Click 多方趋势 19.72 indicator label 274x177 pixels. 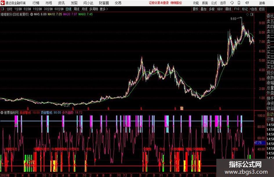(x=72, y=112)
